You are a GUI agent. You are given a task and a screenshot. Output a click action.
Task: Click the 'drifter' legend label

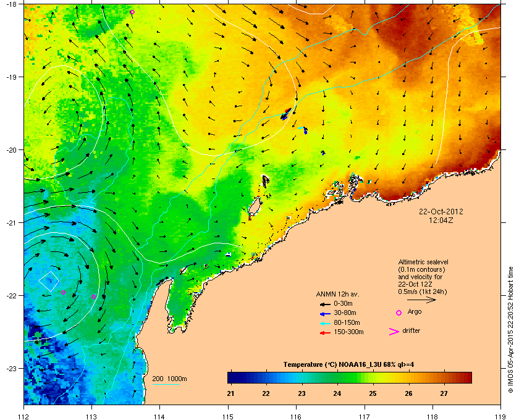pos(411,330)
